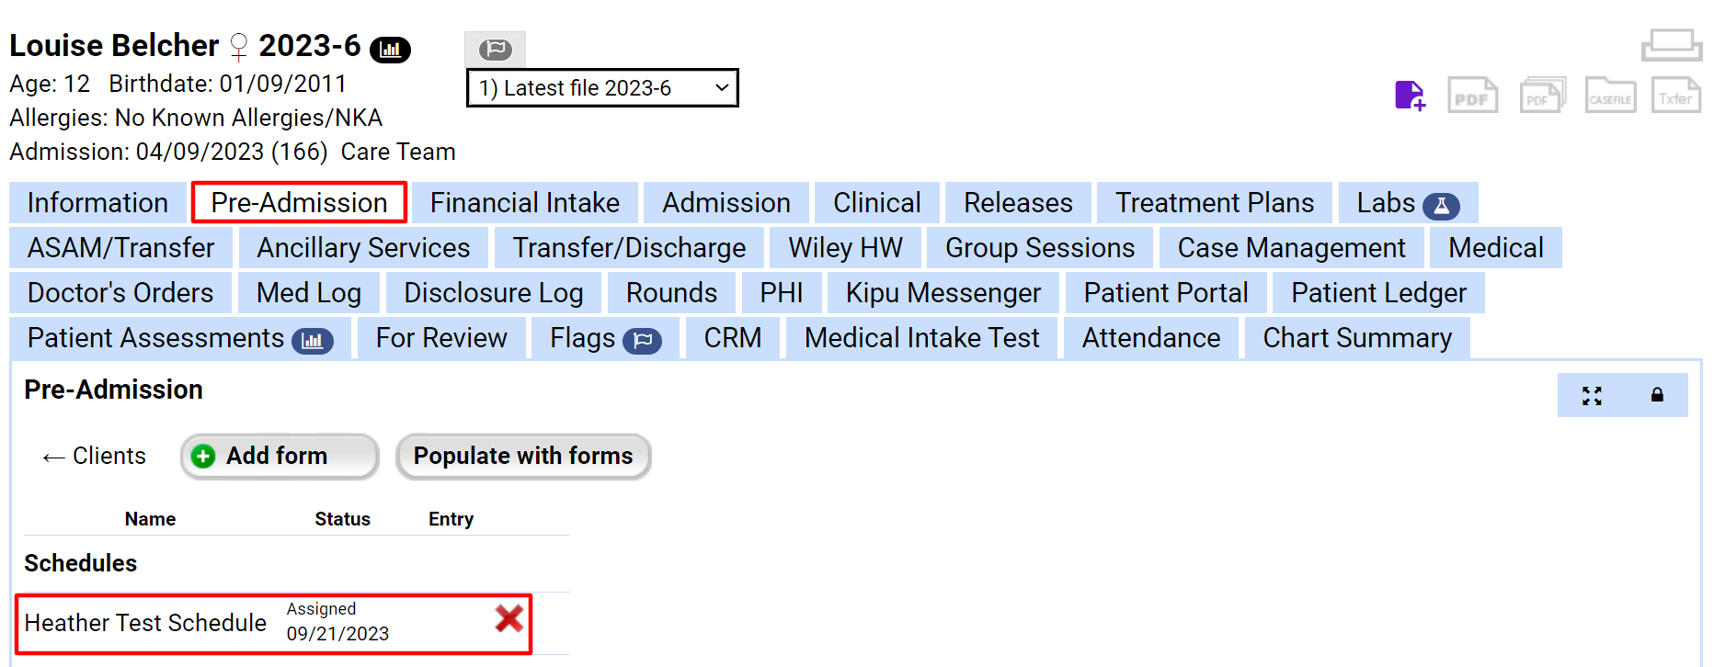Click the multi-page PDF icon

[1541, 95]
